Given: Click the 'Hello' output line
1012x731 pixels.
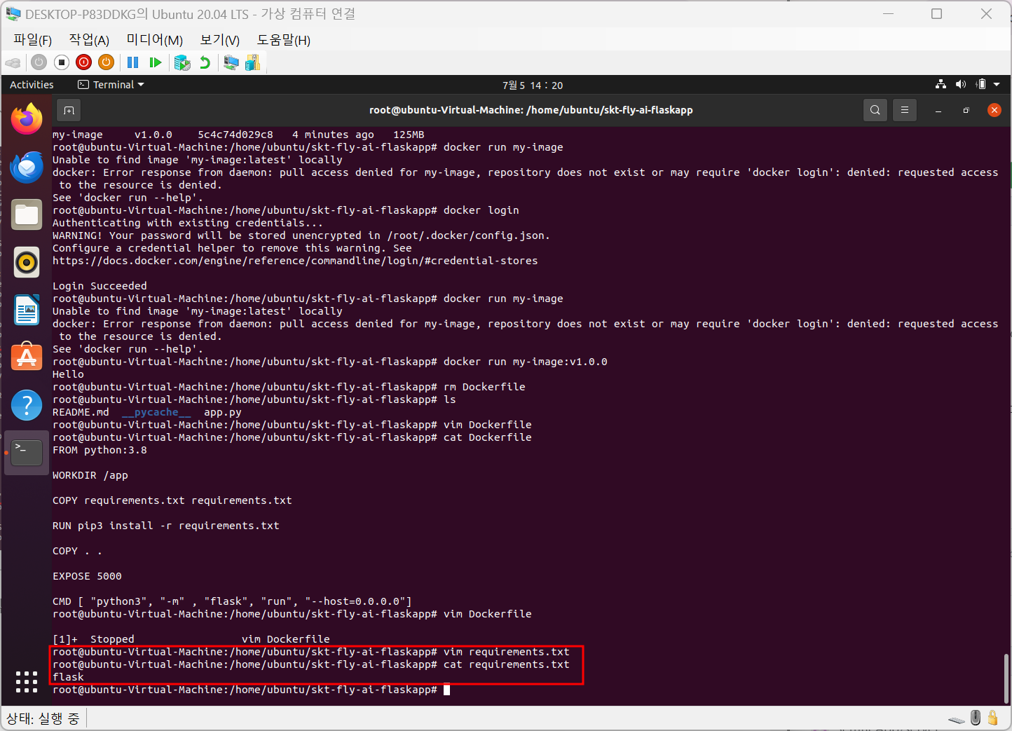Looking at the screenshot, I should coord(68,374).
